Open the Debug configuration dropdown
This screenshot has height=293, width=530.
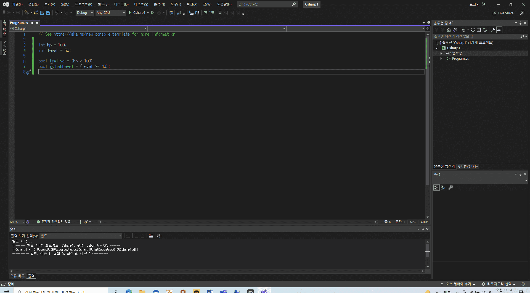click(85, 13)
